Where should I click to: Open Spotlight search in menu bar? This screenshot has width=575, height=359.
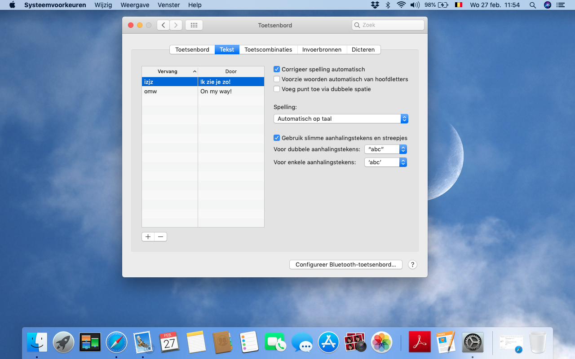pyautogui.click(x=532, y=5)
